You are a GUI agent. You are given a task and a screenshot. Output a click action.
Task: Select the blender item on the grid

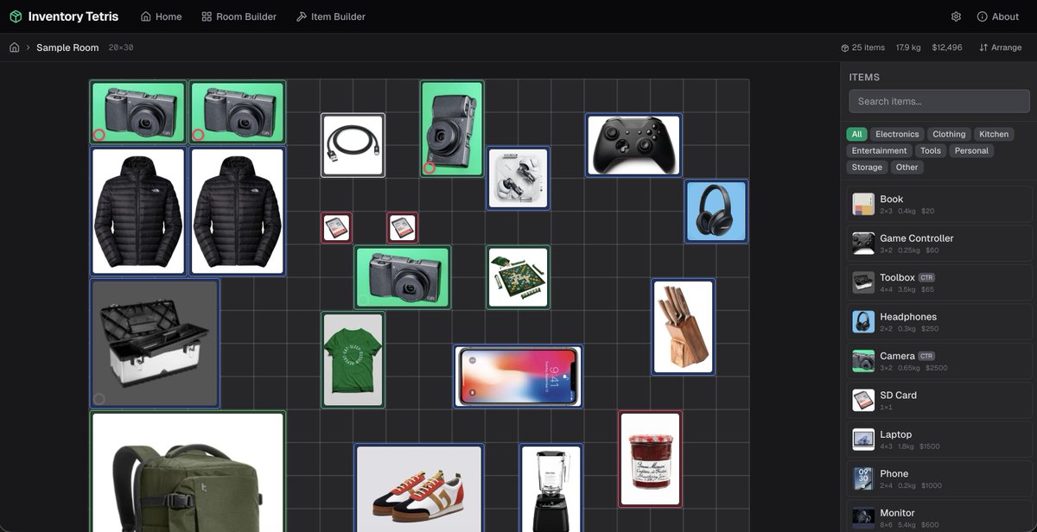(551, 488)
